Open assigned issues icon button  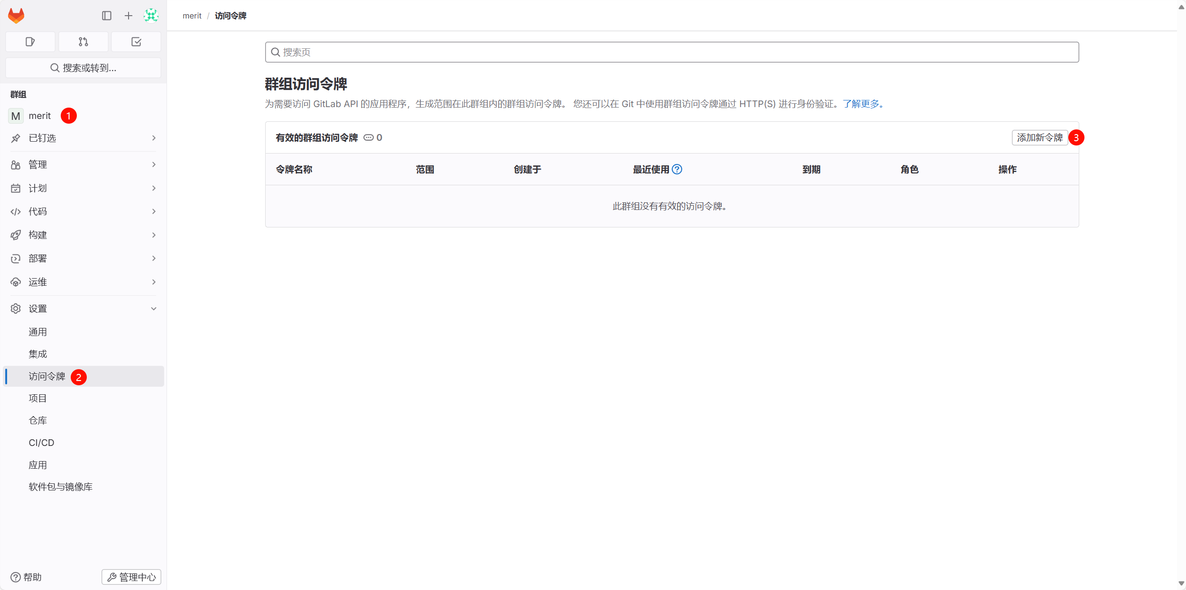click(x=30, y=42)
